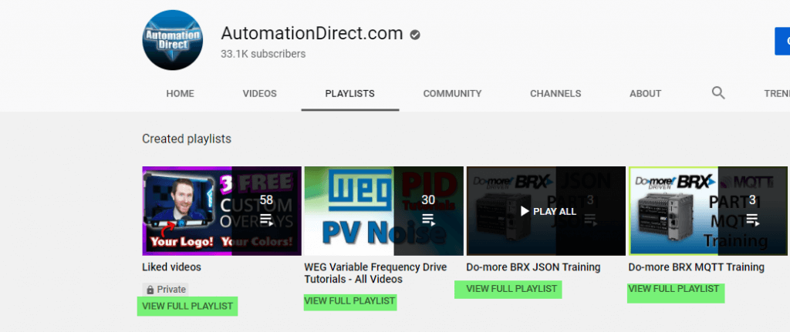Select the Channels tab
Viewport: 790px width, 332px height.
pos(555,94)
